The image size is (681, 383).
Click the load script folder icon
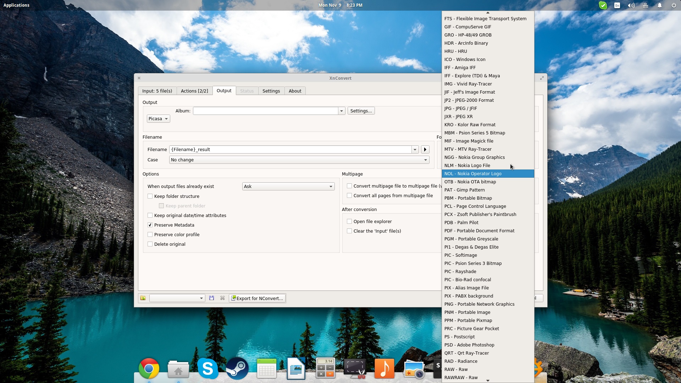(143, 298)
